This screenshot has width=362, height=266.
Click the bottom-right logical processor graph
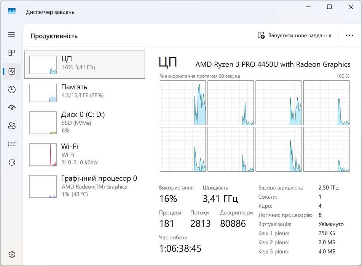pyautogui.click(x=327, y=149)
